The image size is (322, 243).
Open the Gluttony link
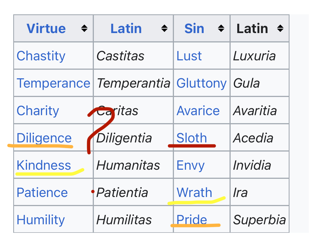click(x=201, y=83)
